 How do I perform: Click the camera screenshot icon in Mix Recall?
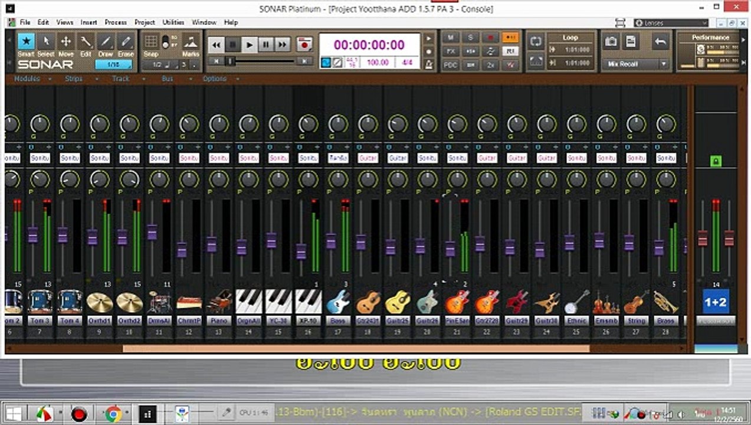(x=611, y=42)
